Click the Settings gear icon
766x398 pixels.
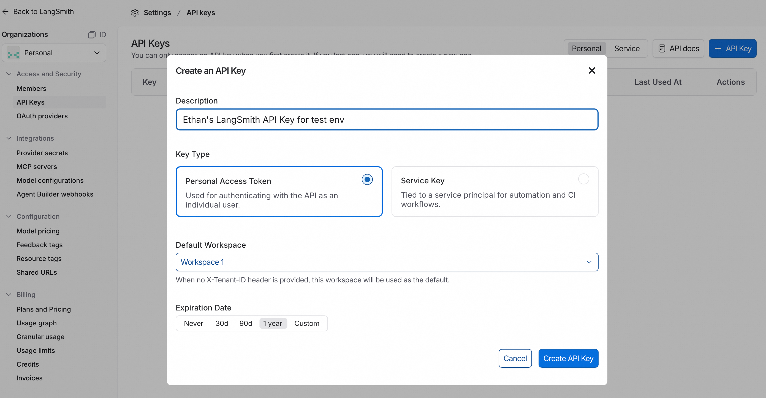click(x=135, y=12)
